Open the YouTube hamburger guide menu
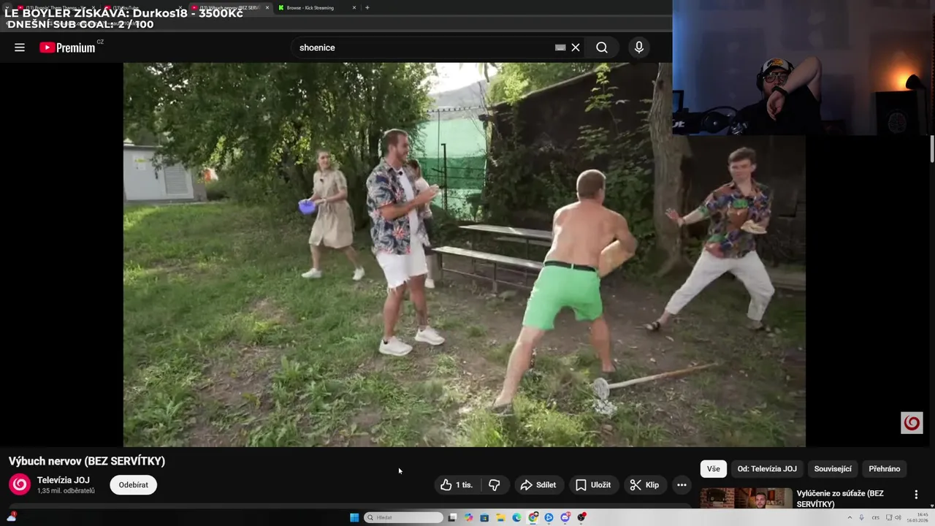Image resolution: width=935 pixels, height=526 pixels. [20, 47]
